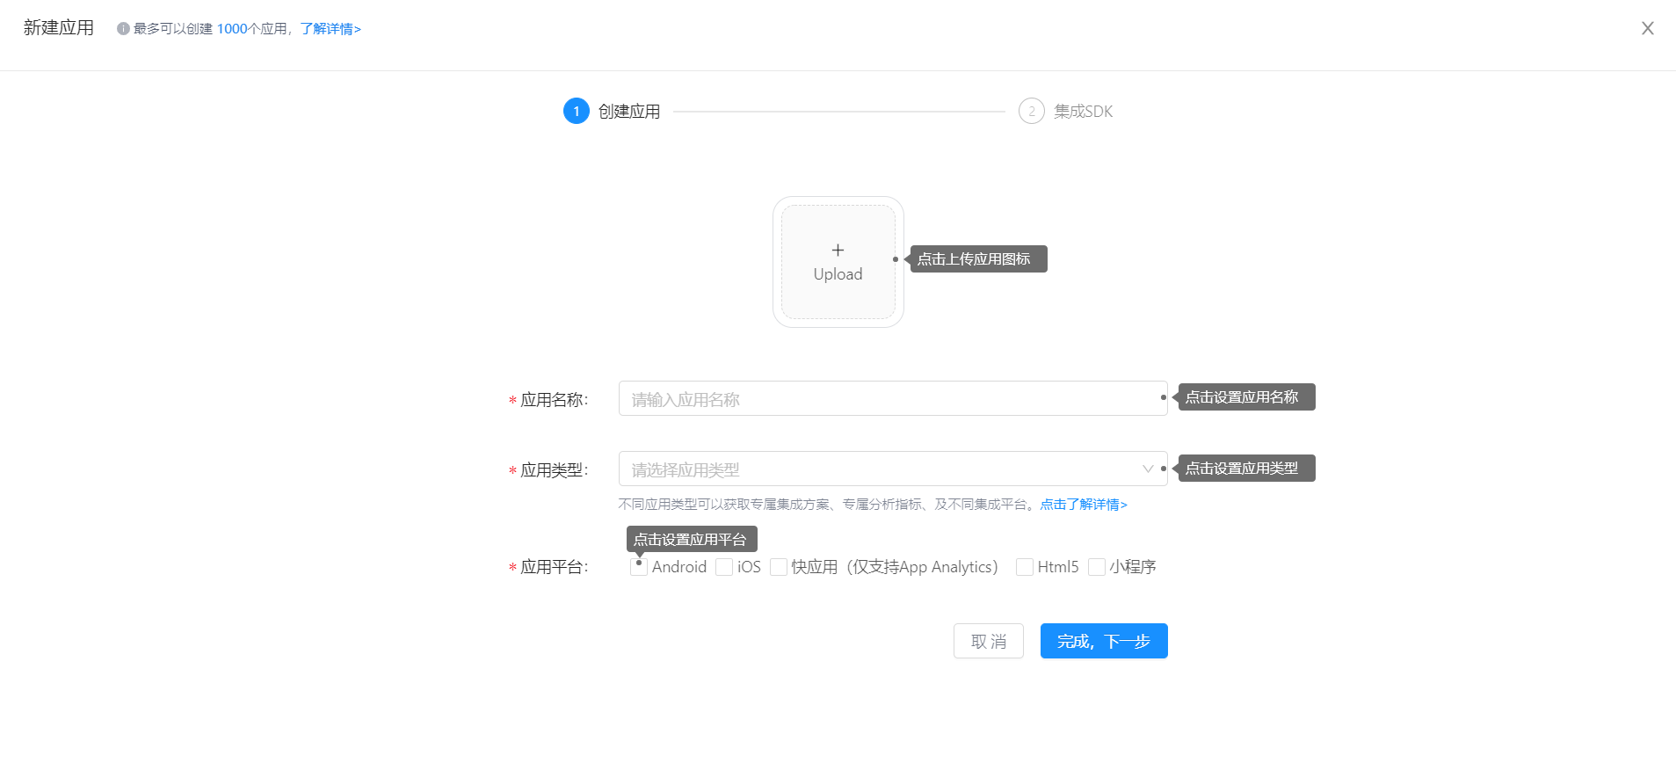Tick the Html5 platform checkbox
The image size is (1676, 778).
[1025, 567]
